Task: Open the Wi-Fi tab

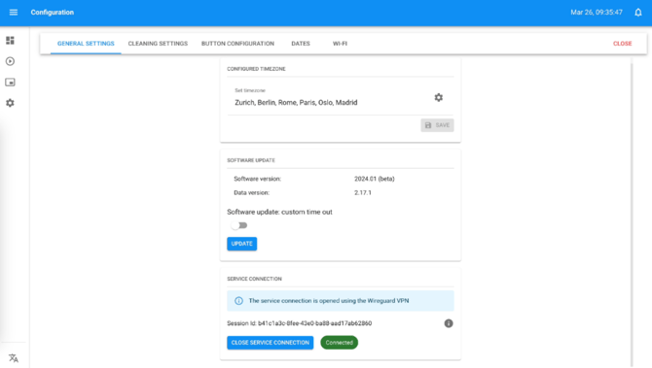Action: pos(340,44)
